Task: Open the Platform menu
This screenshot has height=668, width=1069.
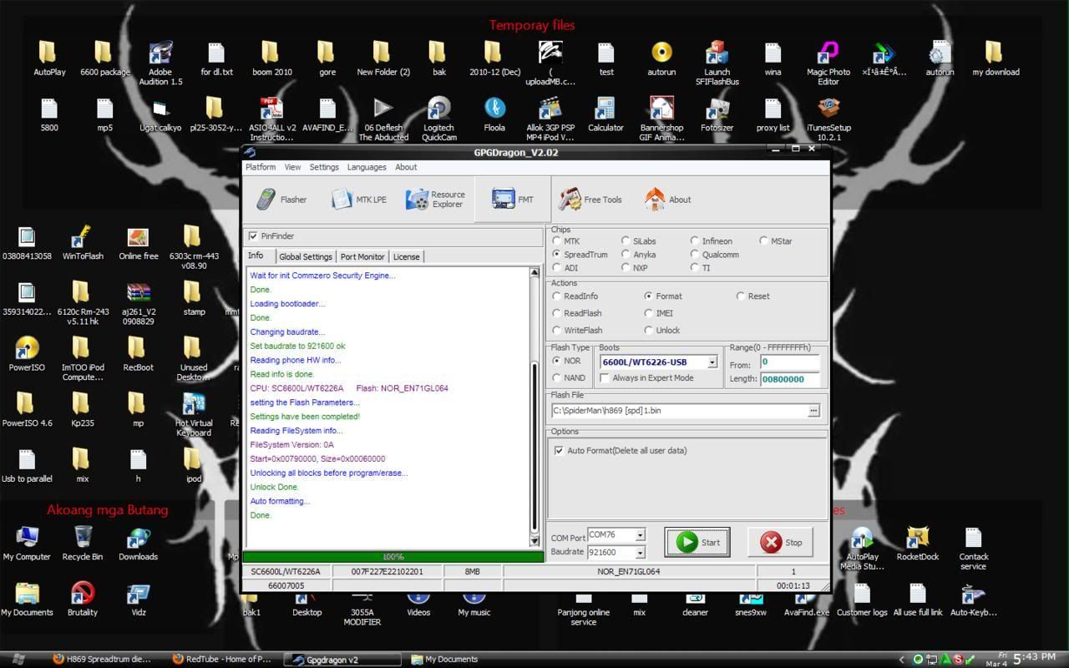Action: click(x=261, y=167)
